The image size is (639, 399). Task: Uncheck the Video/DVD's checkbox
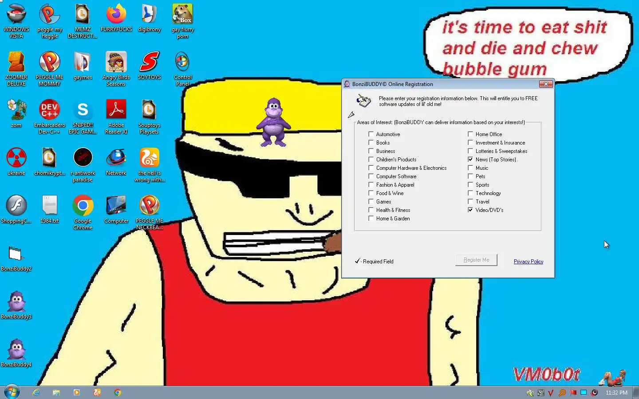pos(470,210)
